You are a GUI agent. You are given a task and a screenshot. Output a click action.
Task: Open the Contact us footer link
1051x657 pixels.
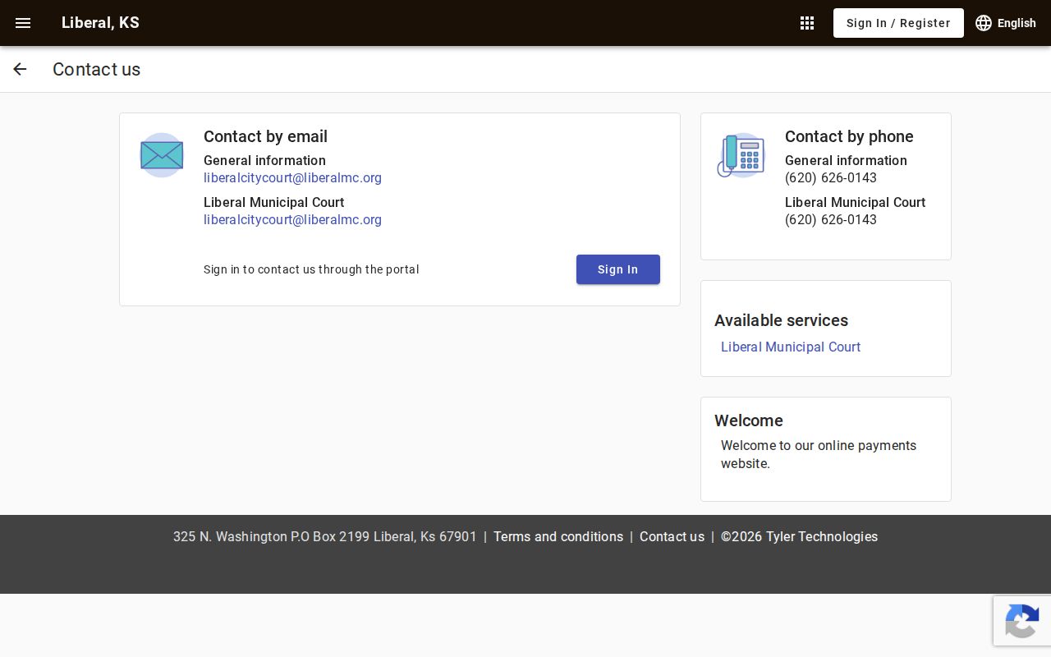click(672, 537)
